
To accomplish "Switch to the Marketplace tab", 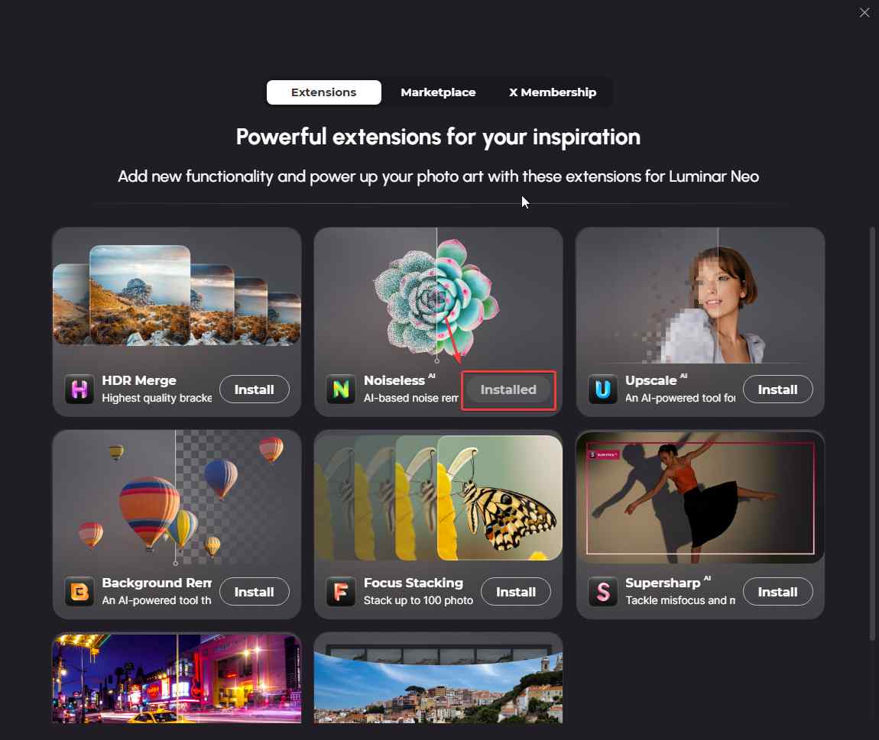I will click(438, 92).
